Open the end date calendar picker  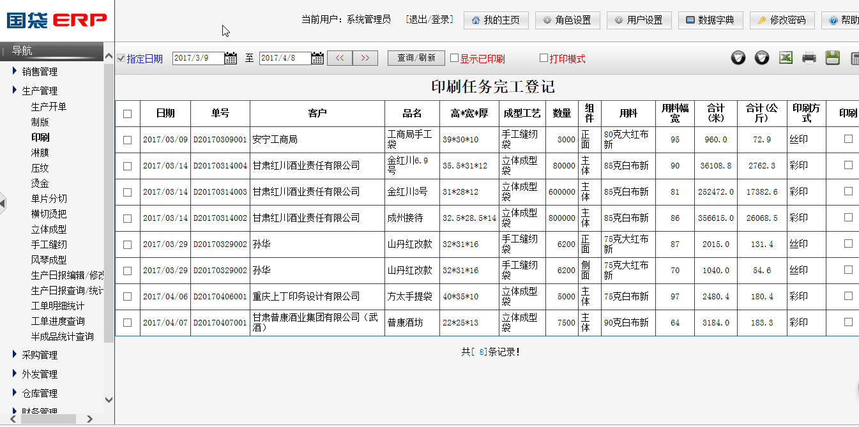317,58
